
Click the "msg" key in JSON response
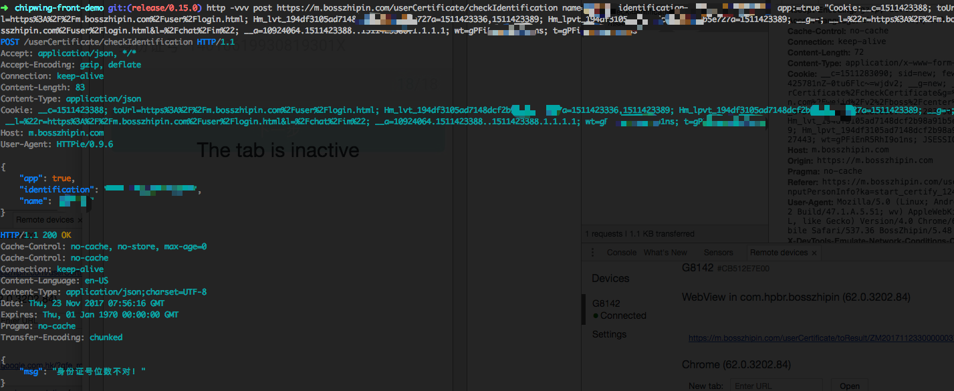(x=31, y=371)
